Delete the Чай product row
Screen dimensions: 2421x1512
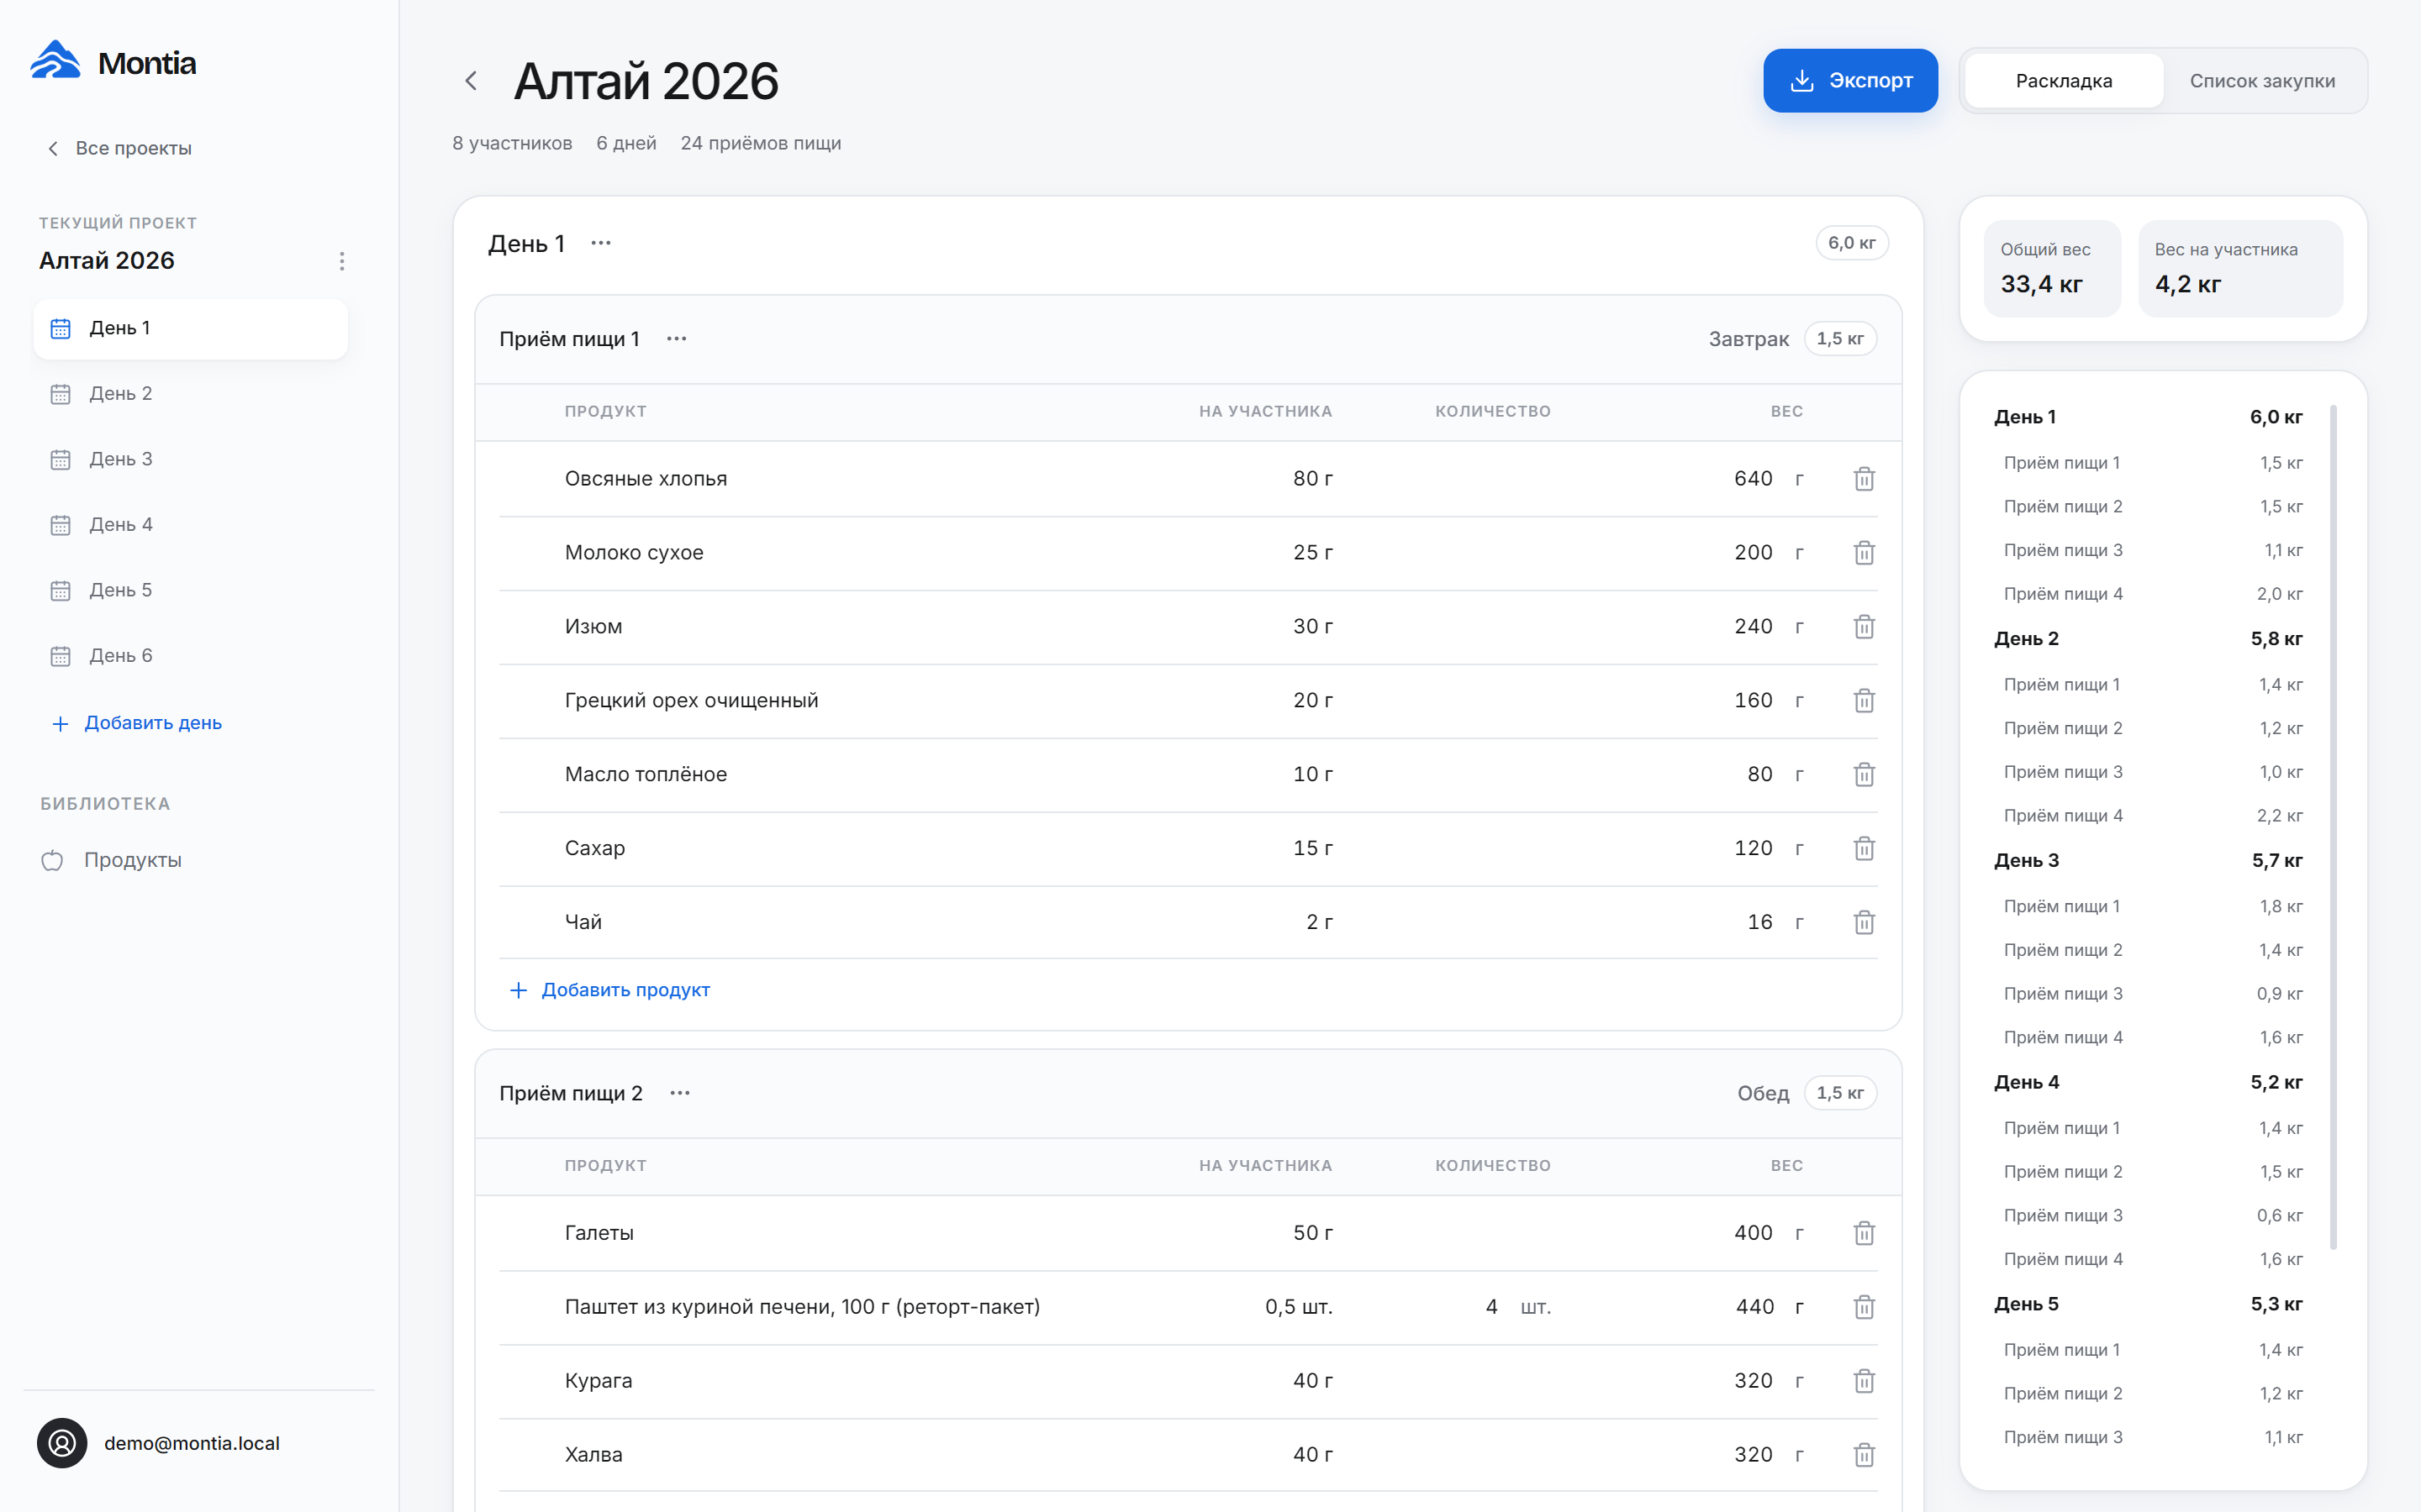click(1863, 922)
